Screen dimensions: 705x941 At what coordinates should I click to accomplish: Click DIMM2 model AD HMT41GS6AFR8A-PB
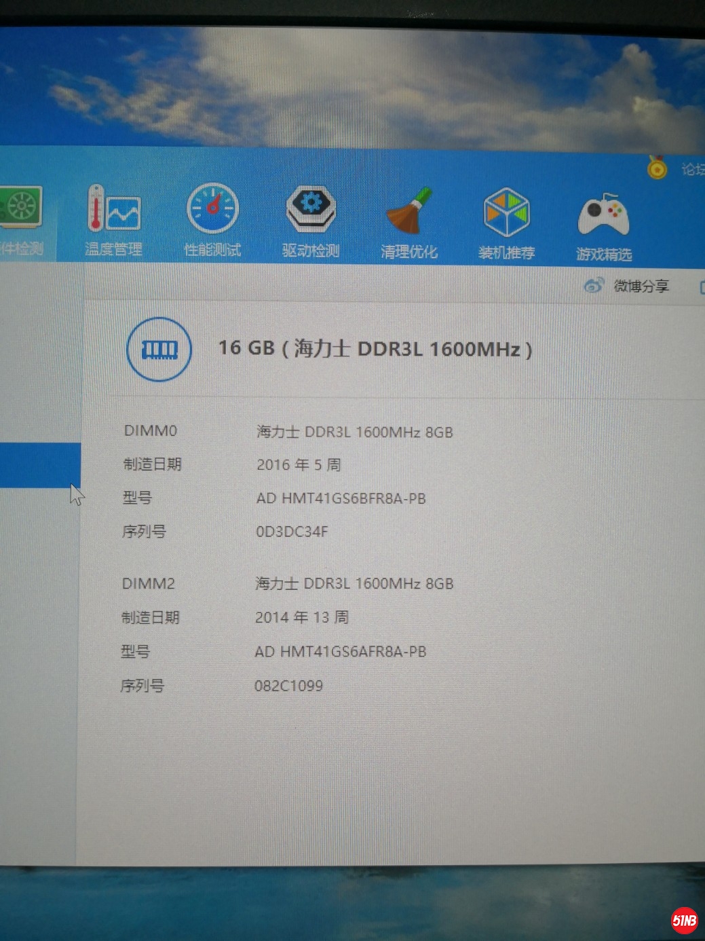click(340, 652)
